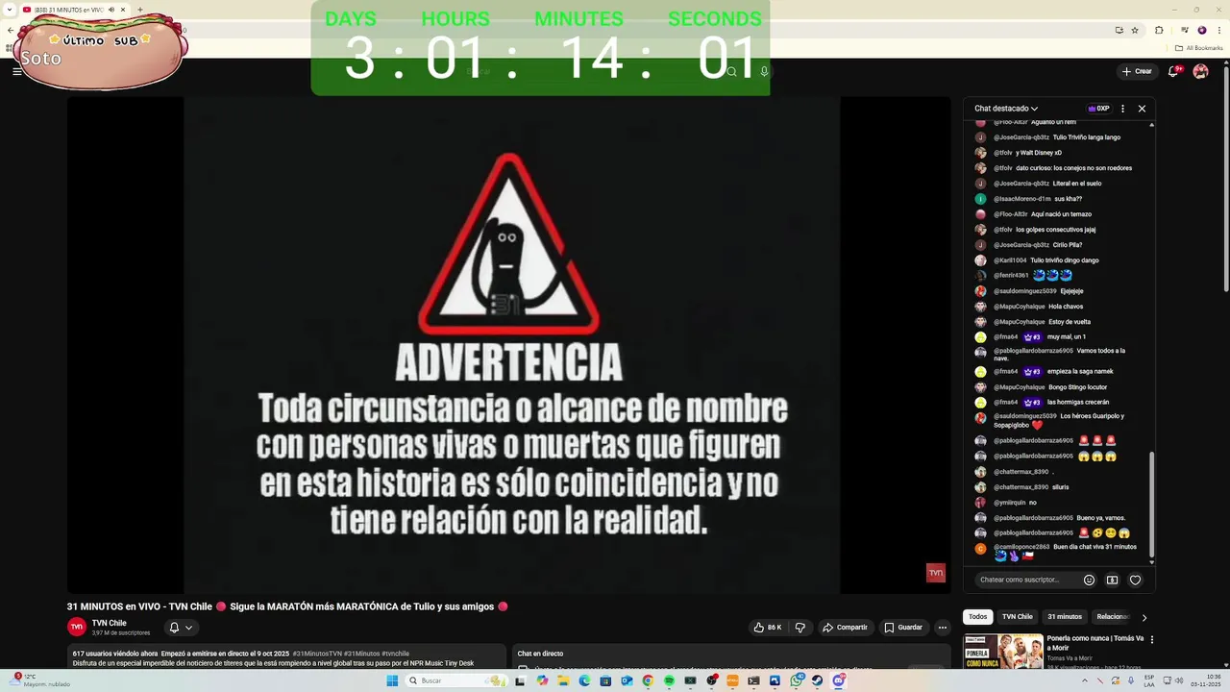Viewport: 1230px width, 692px height.
Task: Open Chrome profile avatar
Action: coord(1201,30)
